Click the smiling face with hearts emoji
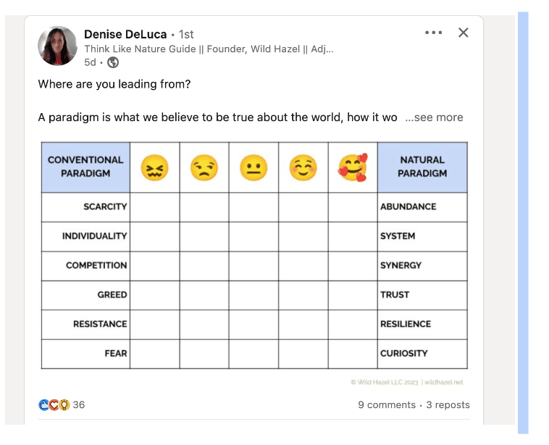Viewport: 549px width, 445px height. point(353,167)
